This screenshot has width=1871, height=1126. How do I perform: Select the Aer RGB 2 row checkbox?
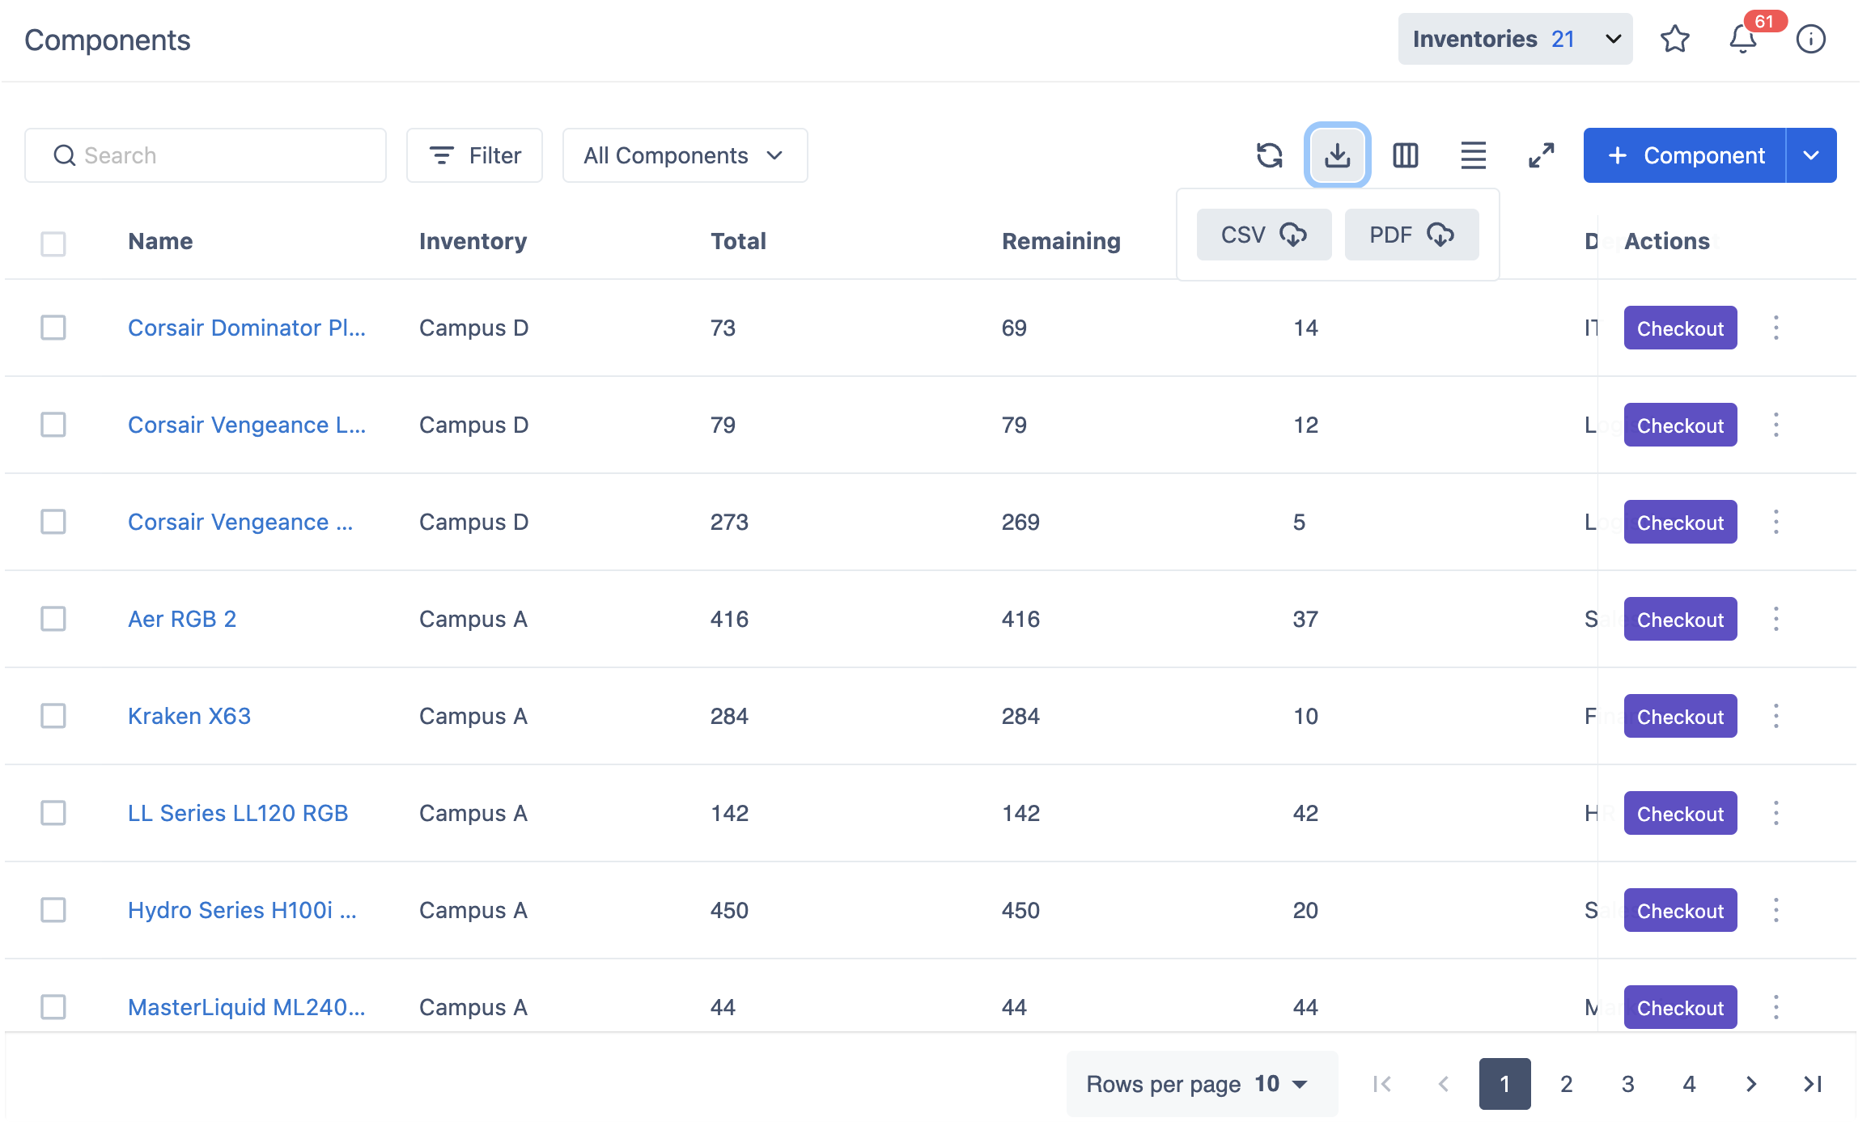coord(53,619)
